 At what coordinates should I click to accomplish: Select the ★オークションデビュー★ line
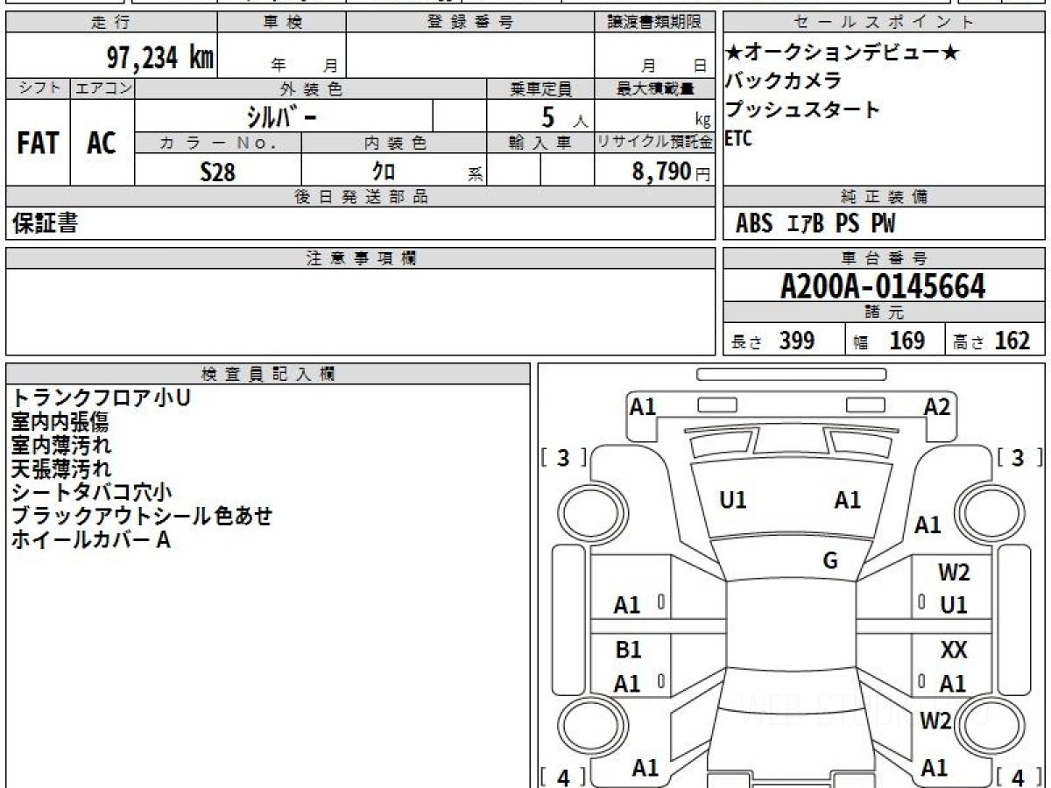pyautogui.click(x=843, y=53)
